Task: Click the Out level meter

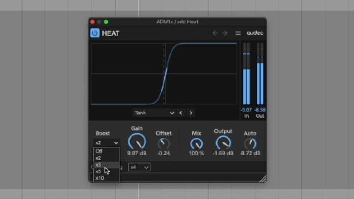Action: tap(260, 74)
